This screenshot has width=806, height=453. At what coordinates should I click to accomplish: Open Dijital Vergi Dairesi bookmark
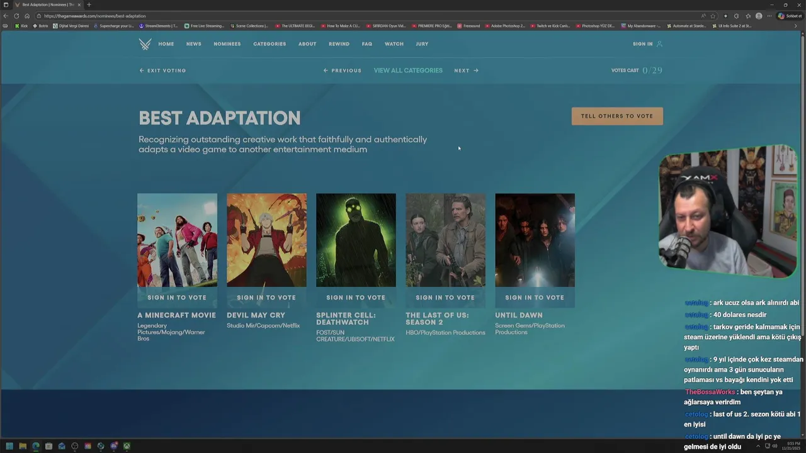(x=71, y=26)
